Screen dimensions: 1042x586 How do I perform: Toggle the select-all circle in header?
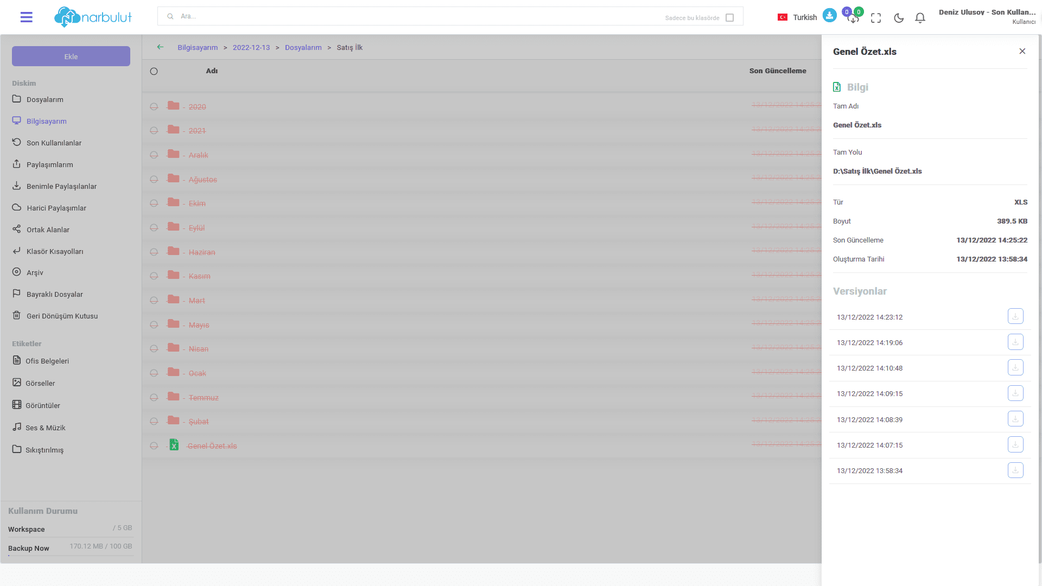(x=154, y=71)
